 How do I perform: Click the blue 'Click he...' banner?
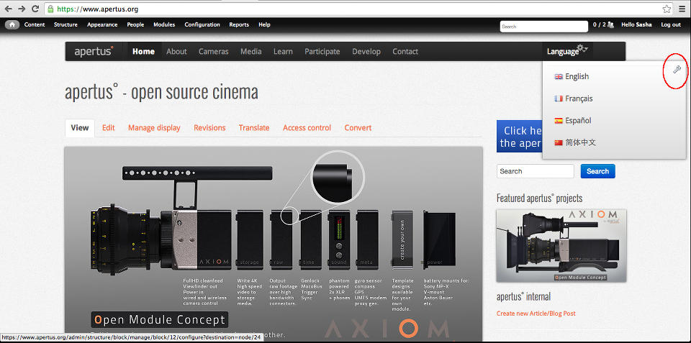click(x=520, y=137)
